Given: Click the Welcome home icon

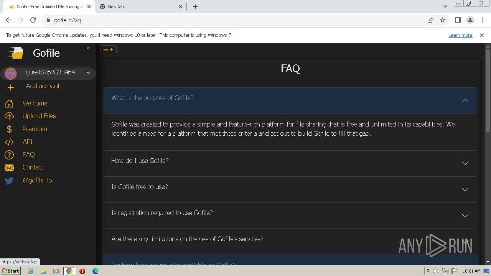Looking at the screenshot, I should point(9,103).
